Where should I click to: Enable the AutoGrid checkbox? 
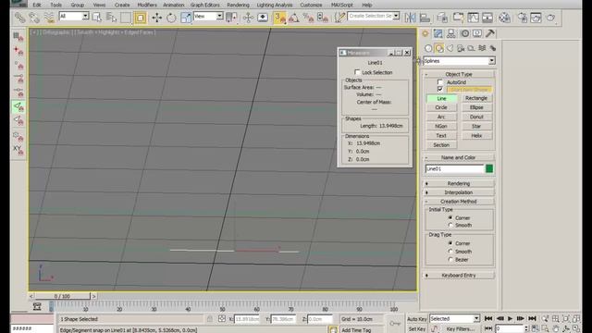(440, 82)
